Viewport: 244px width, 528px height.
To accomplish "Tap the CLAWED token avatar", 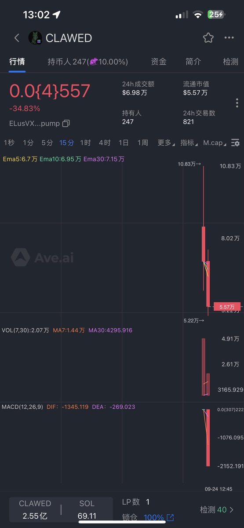I will [x=35, y=38].
